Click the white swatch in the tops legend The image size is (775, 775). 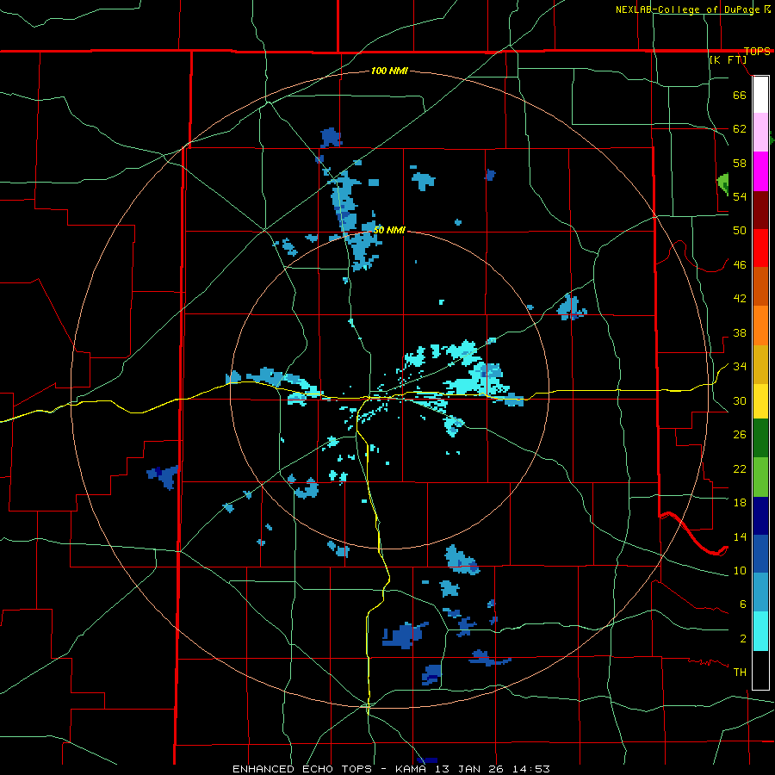tap(760, 95)
